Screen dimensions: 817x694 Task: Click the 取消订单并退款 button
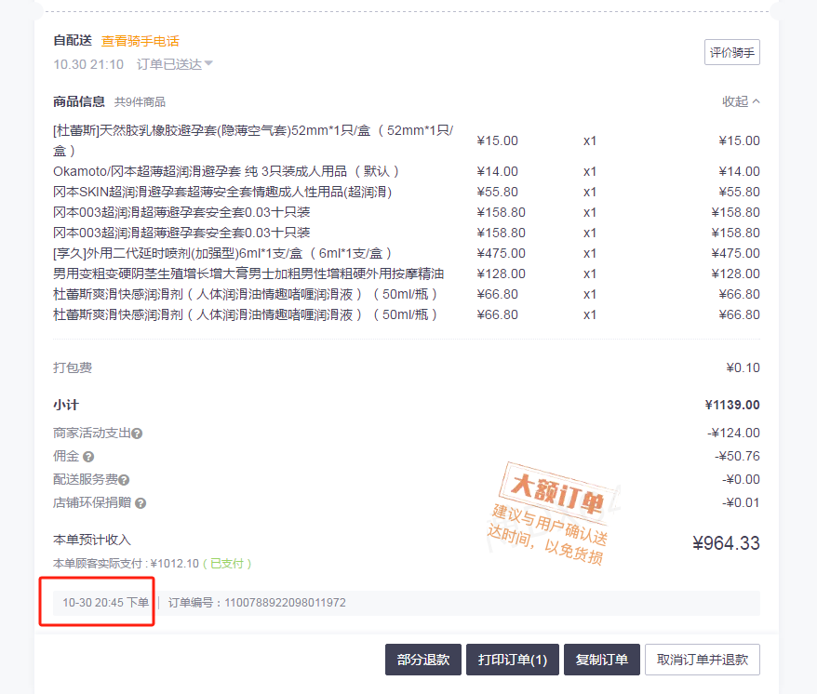click(x=703, y=660)
